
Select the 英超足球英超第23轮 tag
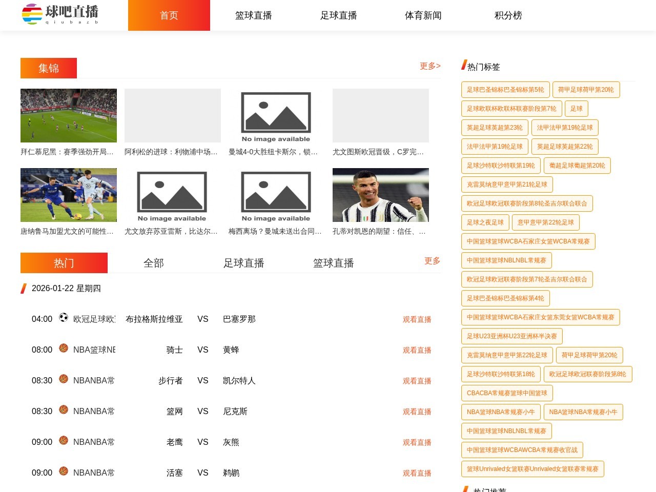click(495, 128)
